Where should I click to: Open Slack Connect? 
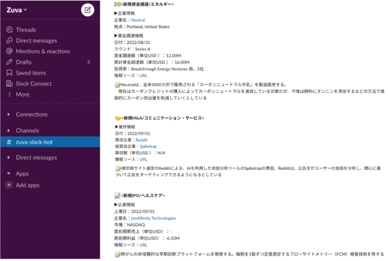pyautogui.click(x=33, y=84)
